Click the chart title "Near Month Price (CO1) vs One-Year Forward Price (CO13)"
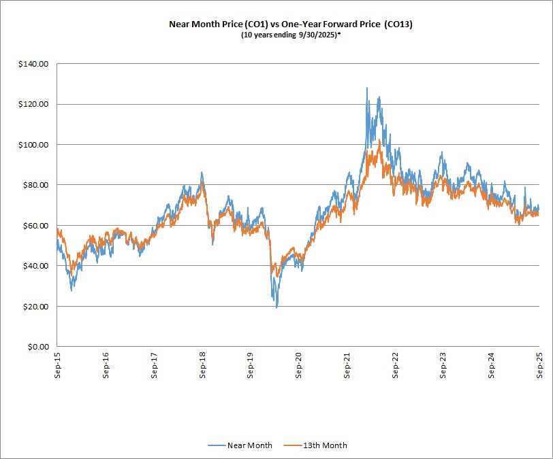The image size is (553, 459). (x=291, y=24)
